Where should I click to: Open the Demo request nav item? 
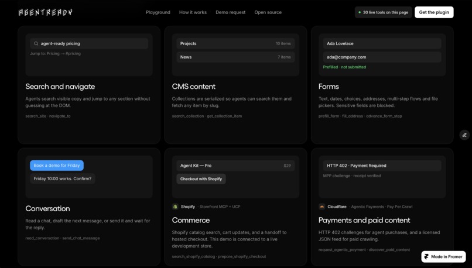coord(231,12)
